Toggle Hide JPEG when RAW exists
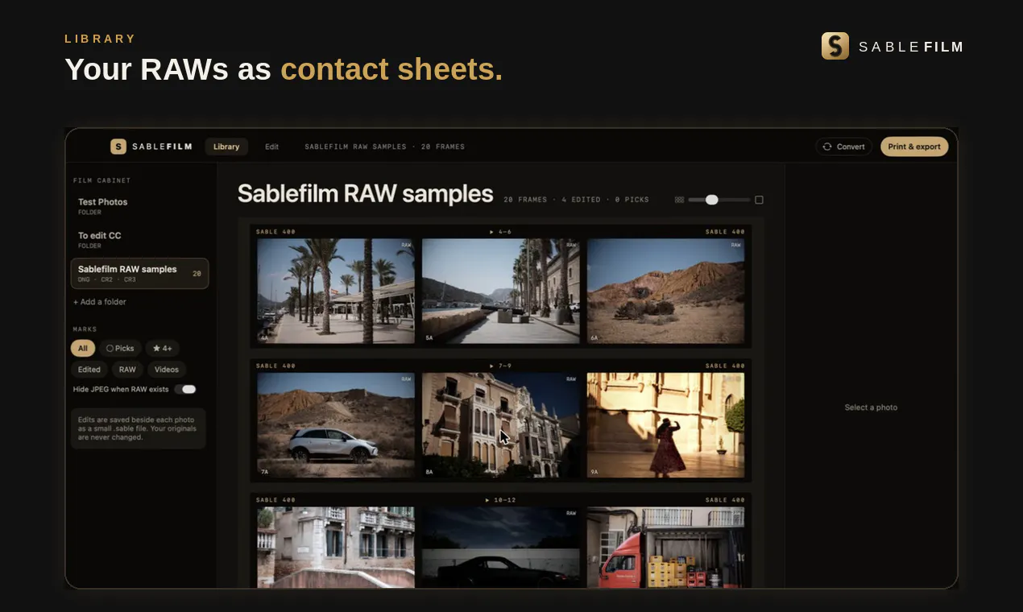Viewport: 1023px width, 612px height. [186, 390]
